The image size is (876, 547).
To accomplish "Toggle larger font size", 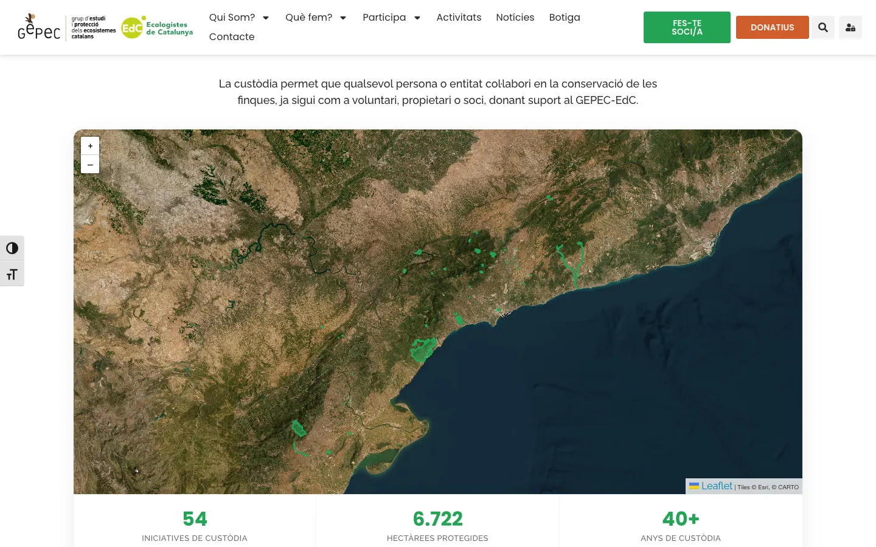I will 12,274.
